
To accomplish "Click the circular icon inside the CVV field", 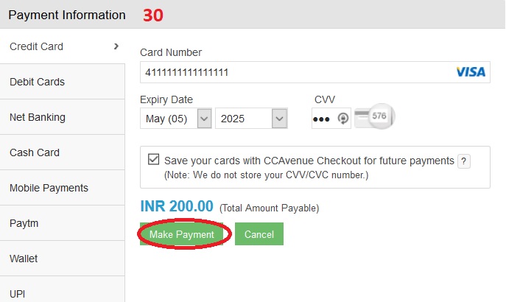I will point(343,119).
